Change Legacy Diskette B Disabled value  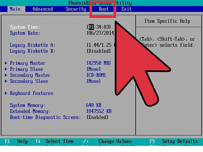(99, 51)
